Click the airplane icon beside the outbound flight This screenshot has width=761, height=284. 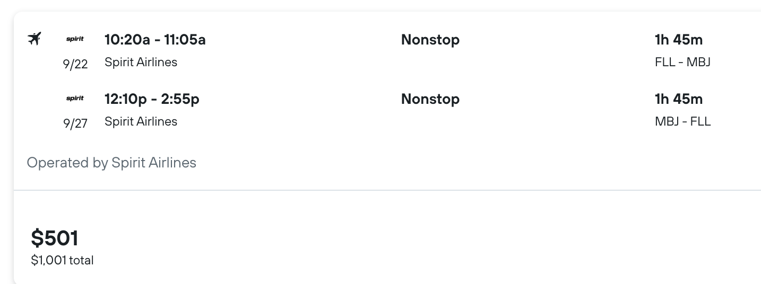pyautogui.click(x=34, y=39)
